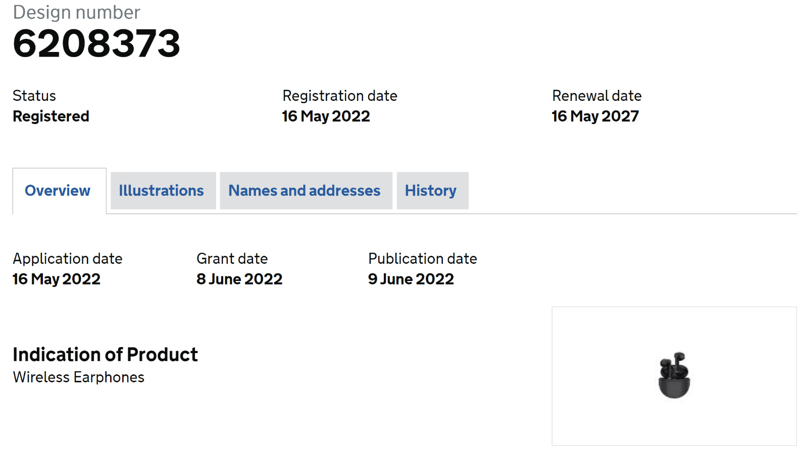Image resolution: width=808 pixels, height=456 pixels.
Task: Click the Status label
Action: coord(34,96)
